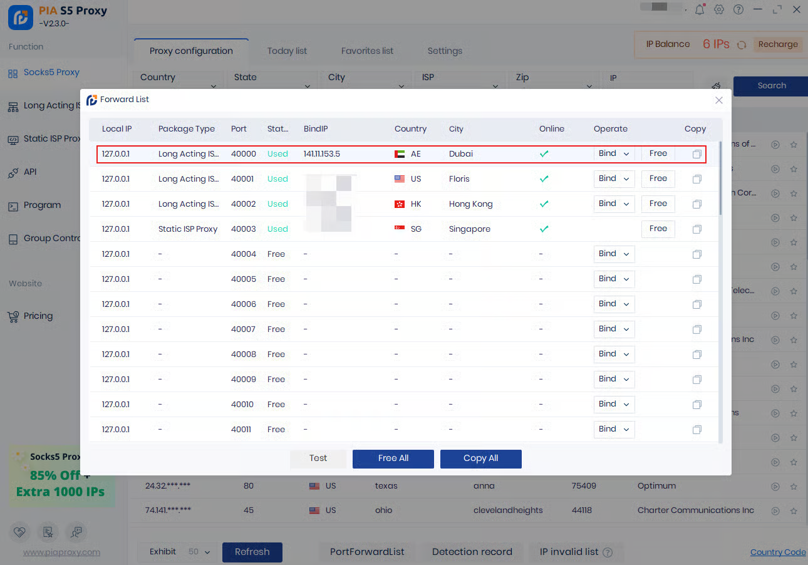
Task: Open the Favorites list tab
Action: click(367, 51)
